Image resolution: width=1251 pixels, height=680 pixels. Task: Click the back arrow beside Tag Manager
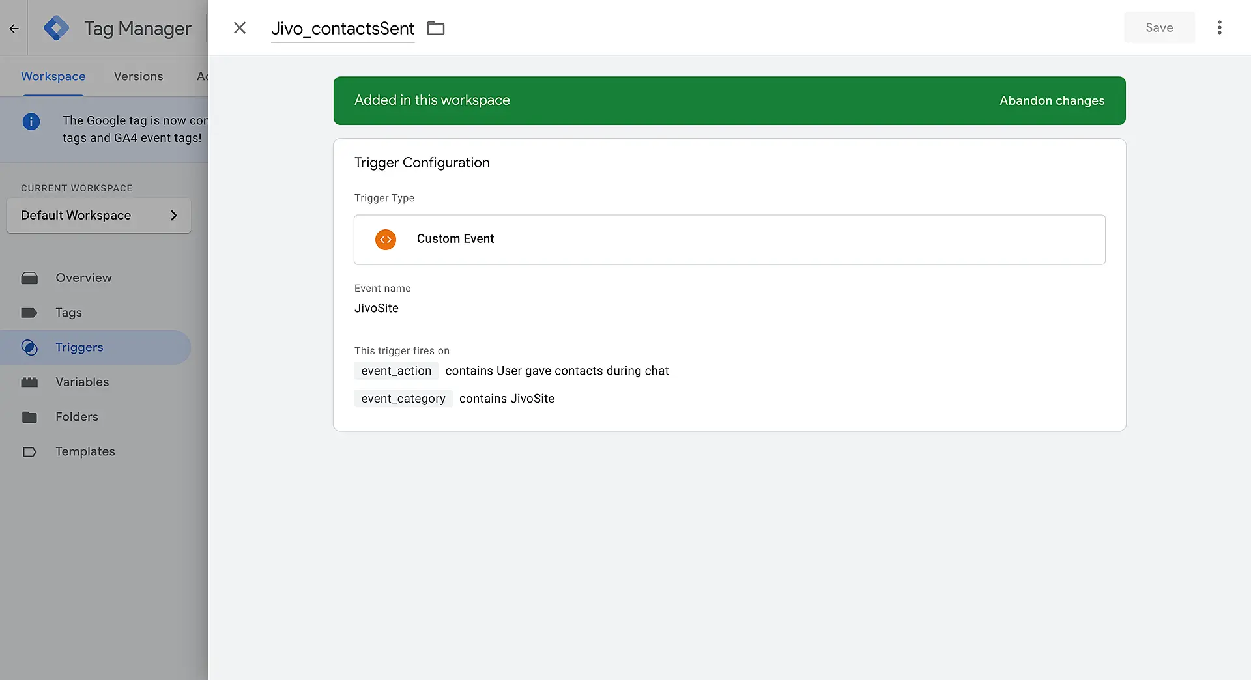[x=14, y=28]
